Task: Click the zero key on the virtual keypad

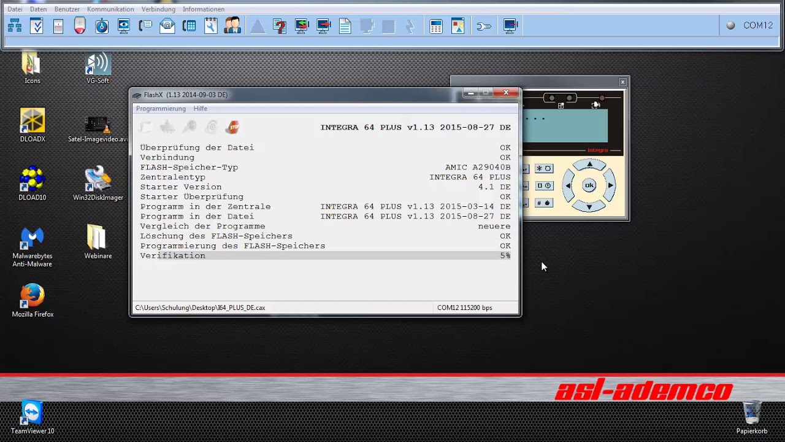Action: 544,185
